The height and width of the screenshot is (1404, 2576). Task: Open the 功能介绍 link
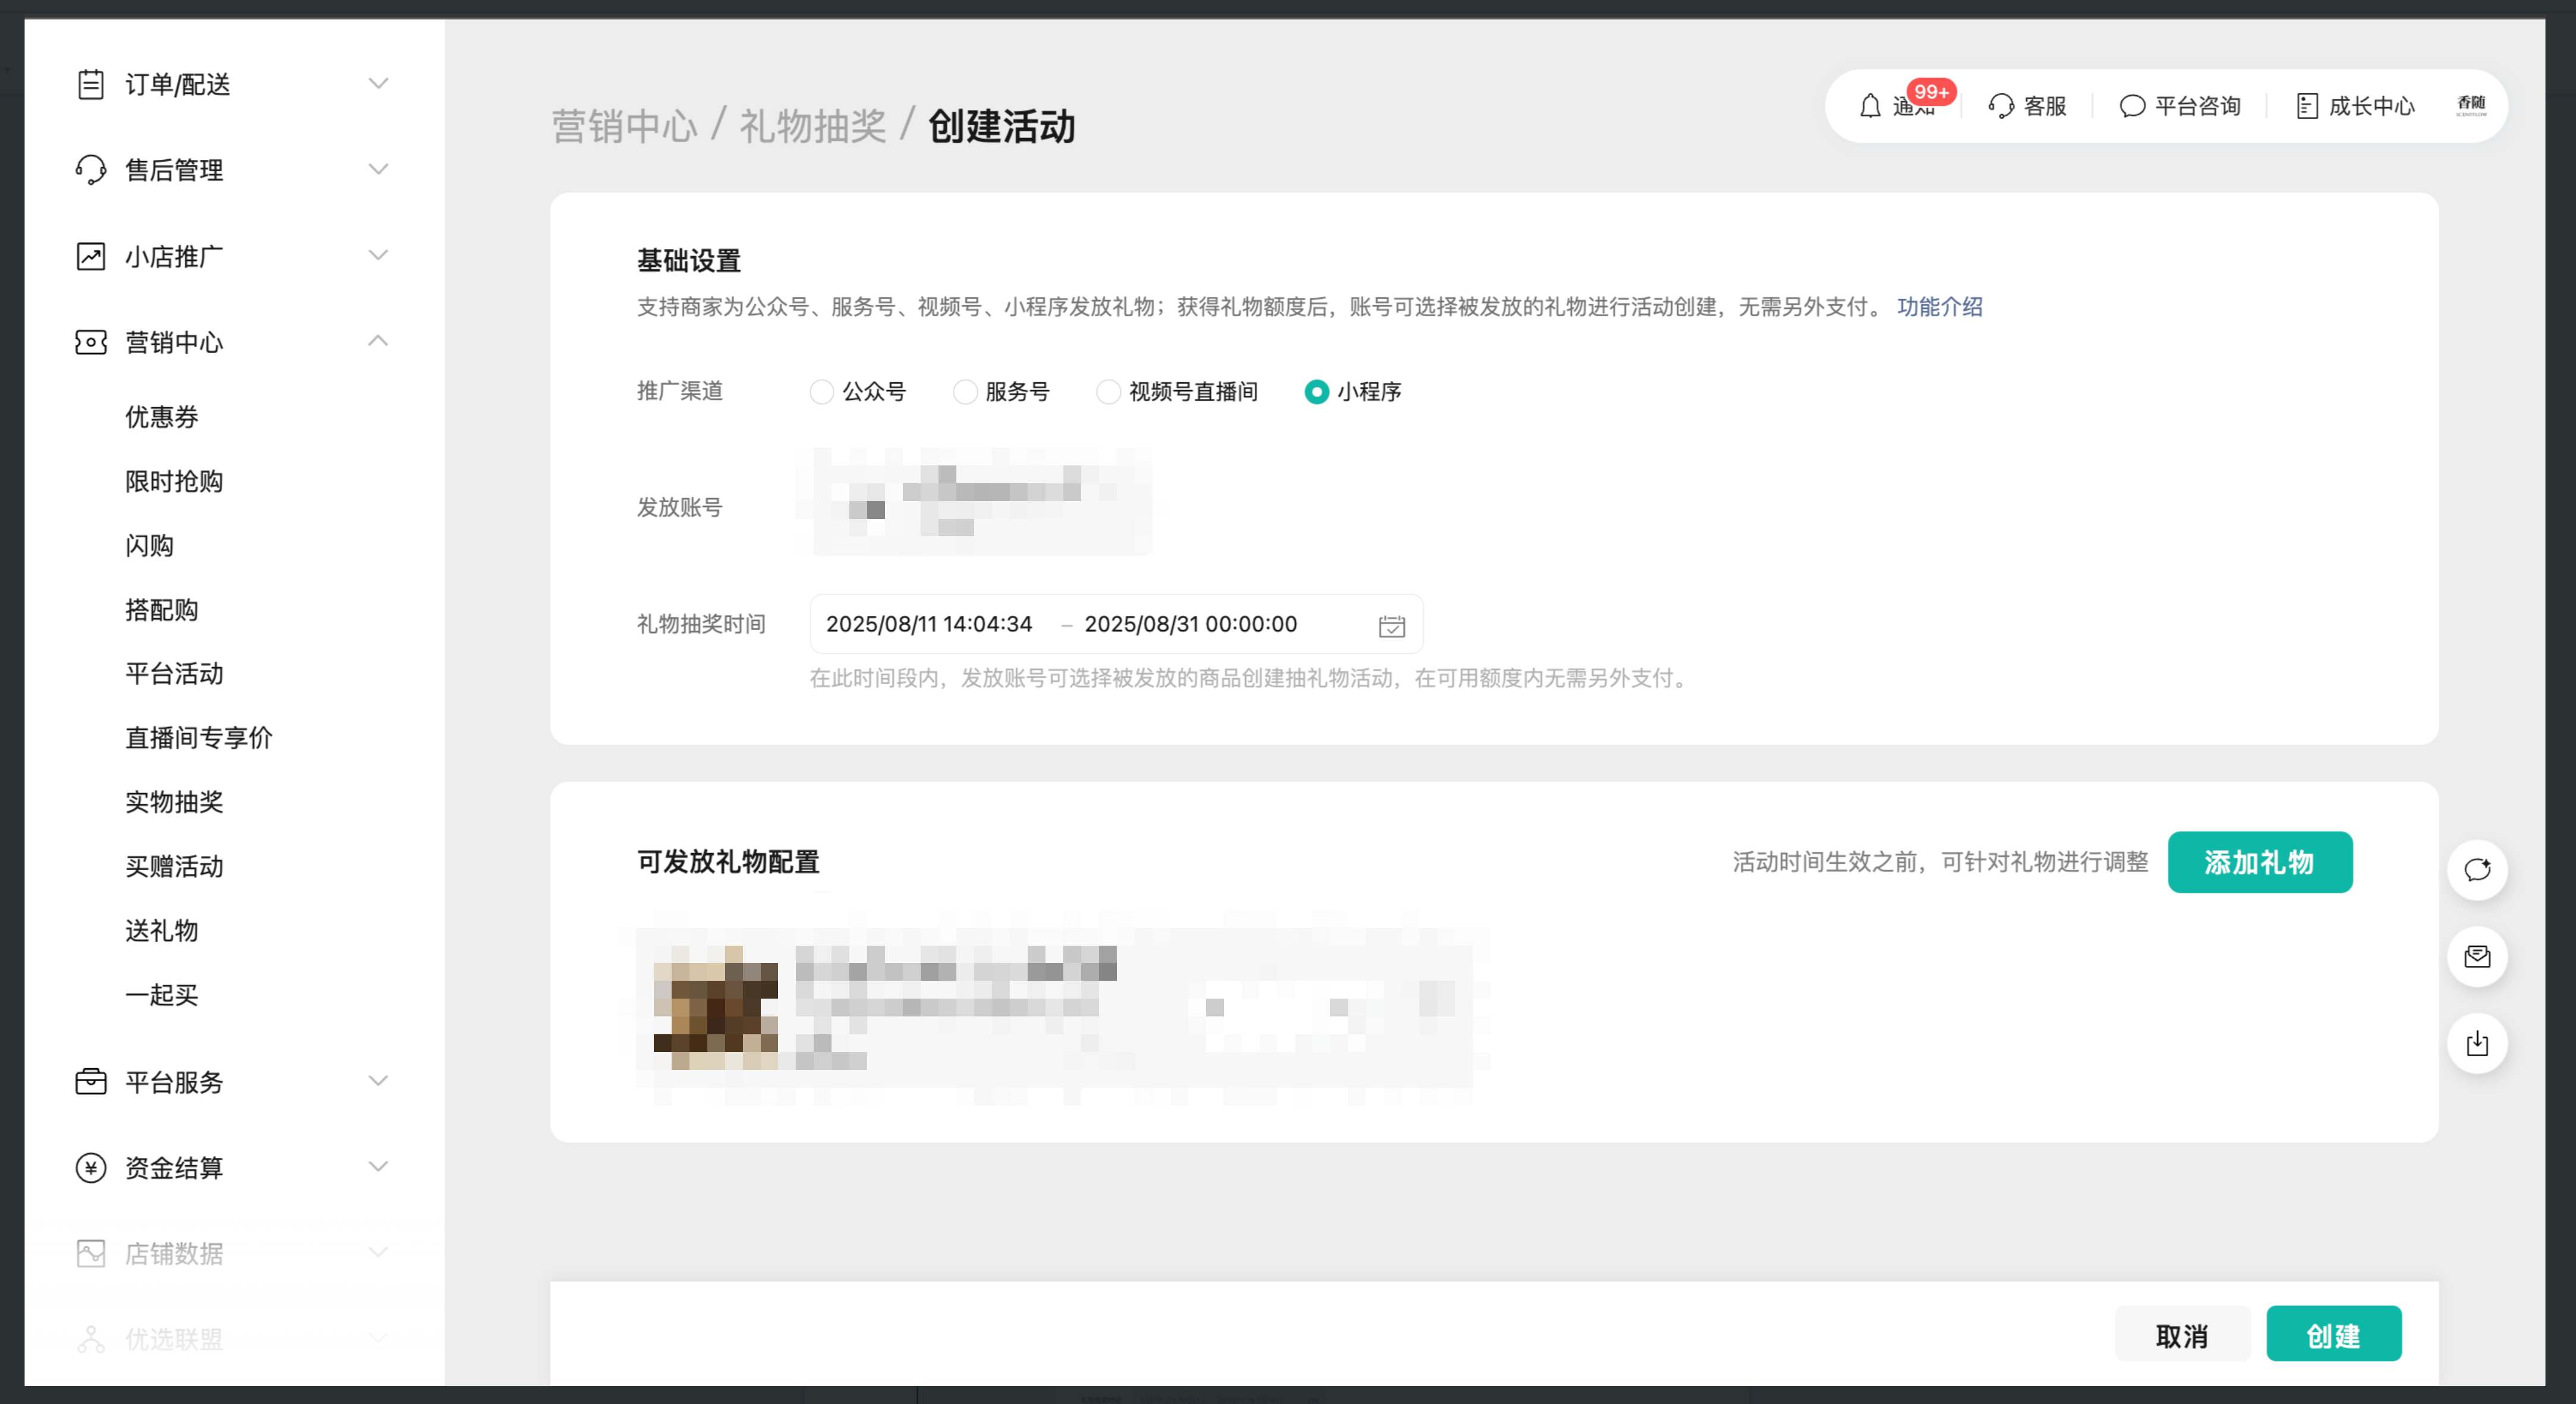point(1939,307)
